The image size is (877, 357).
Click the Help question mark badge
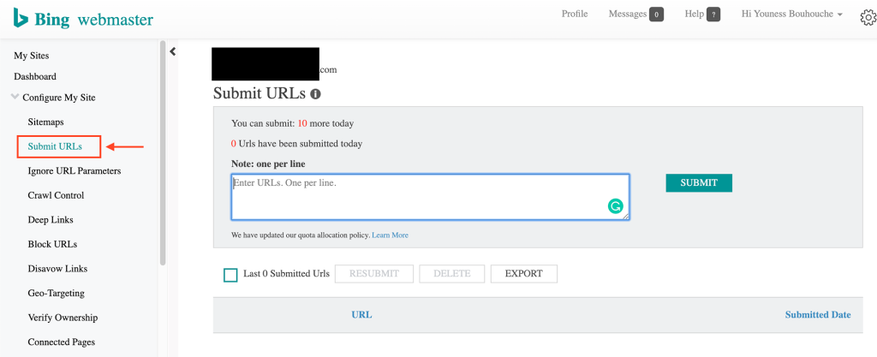click(x=713, y=15)
